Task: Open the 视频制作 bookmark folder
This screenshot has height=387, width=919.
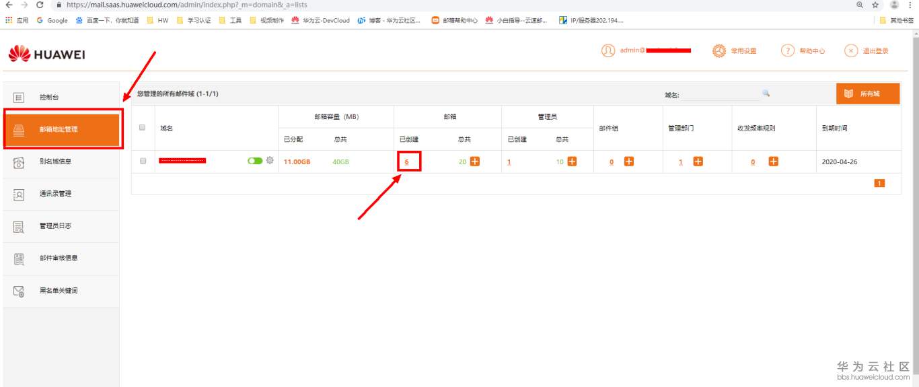Action: 267,20
